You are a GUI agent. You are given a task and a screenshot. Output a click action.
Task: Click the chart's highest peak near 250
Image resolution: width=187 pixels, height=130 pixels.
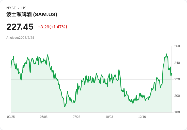pos(166,54)
